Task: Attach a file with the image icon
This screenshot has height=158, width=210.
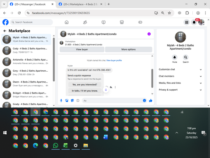Action: tap(67, 101)
